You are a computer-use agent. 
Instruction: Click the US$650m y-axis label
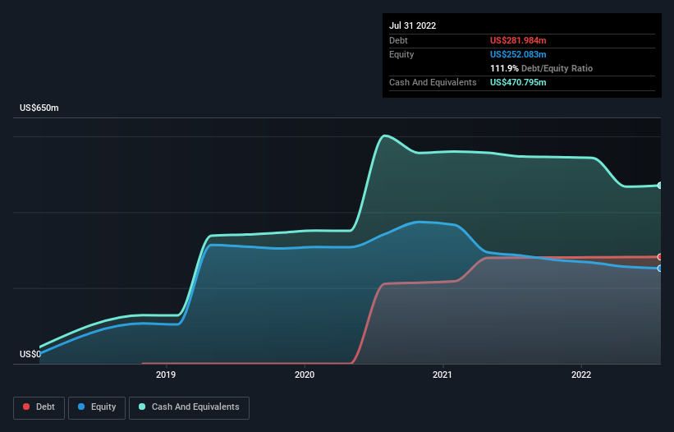pyautogui.click(x=39, y=108)
